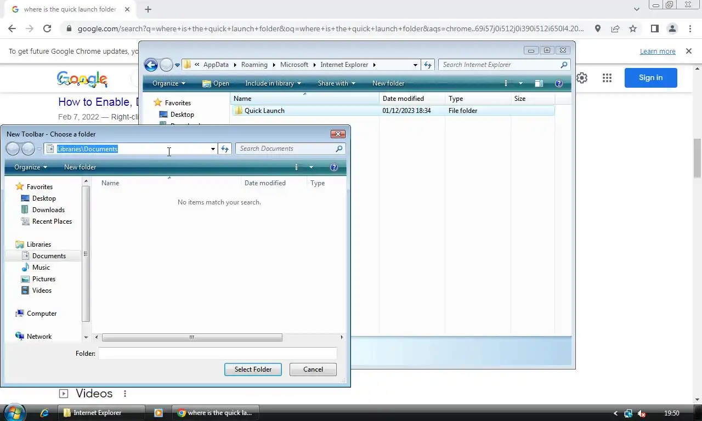The width and height of the screenshot is (702, 421).
Task: Click the dialog's Help question mark icon
Action: pyautogui.click(x=334, y=167)
